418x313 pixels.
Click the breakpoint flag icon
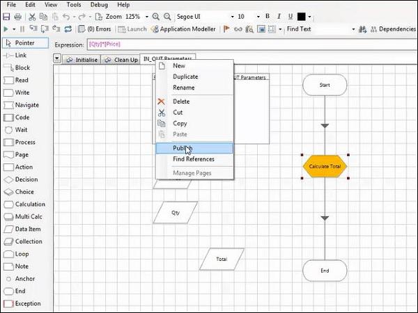(226, 29)
